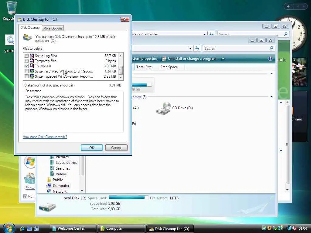The width and height of the screenshot is (311, 233).
Task: Click the Space used bar in details pane
Action: click(129, 198)
